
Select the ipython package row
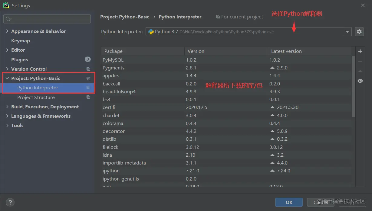pyautogui.click(x=226, y=171)
